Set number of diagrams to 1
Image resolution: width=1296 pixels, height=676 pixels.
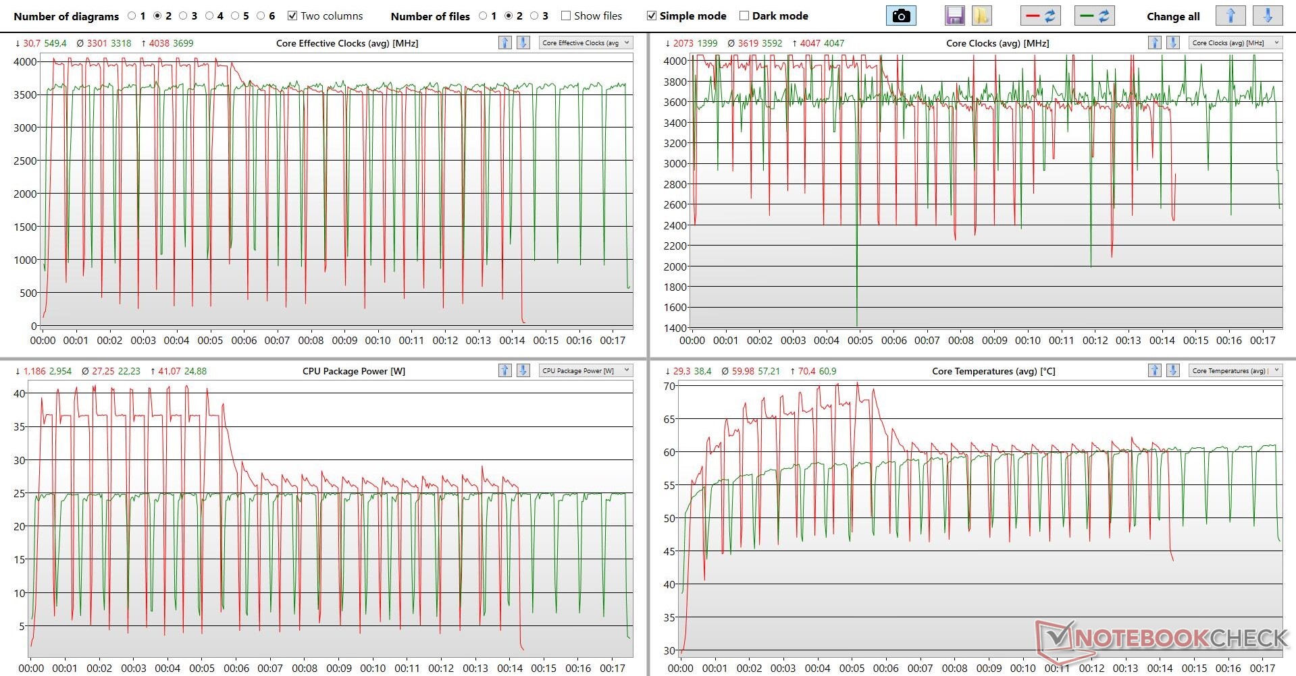pyautogui.click(x=132, y=16)
